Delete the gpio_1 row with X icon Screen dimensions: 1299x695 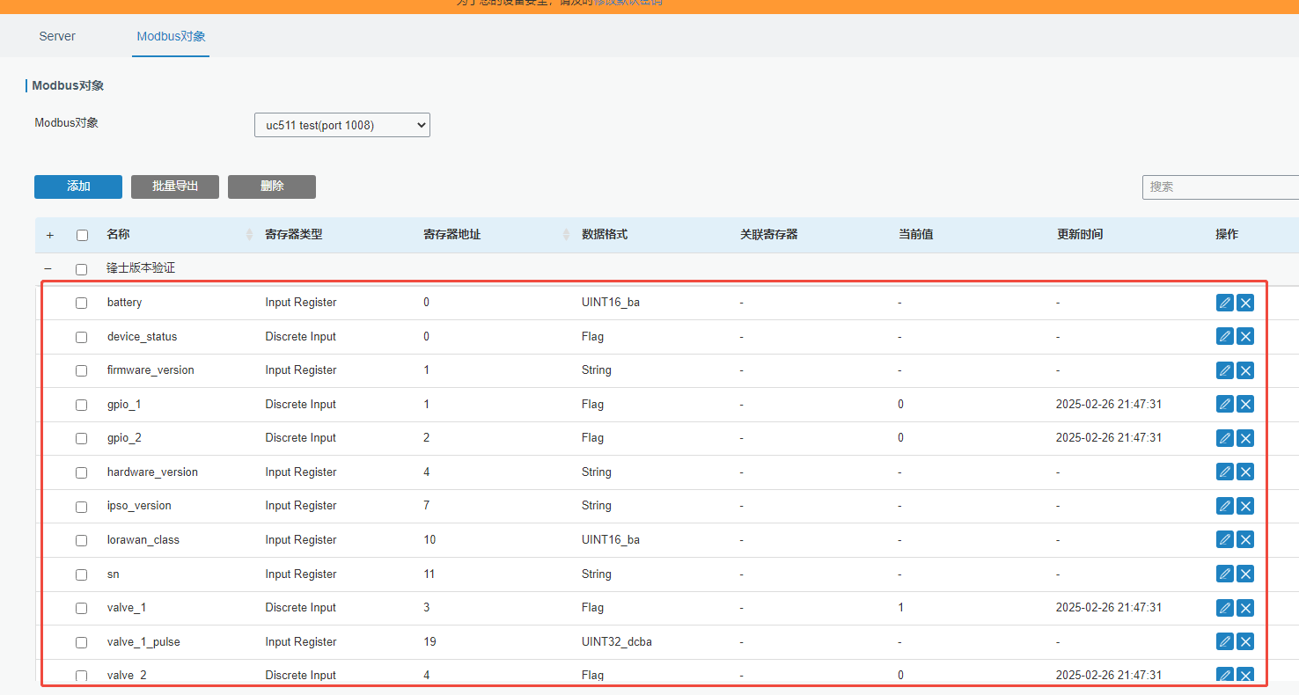(x=1245, y=405)
